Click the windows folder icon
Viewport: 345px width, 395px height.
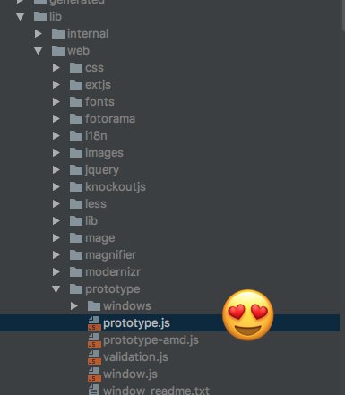[94, 305]
